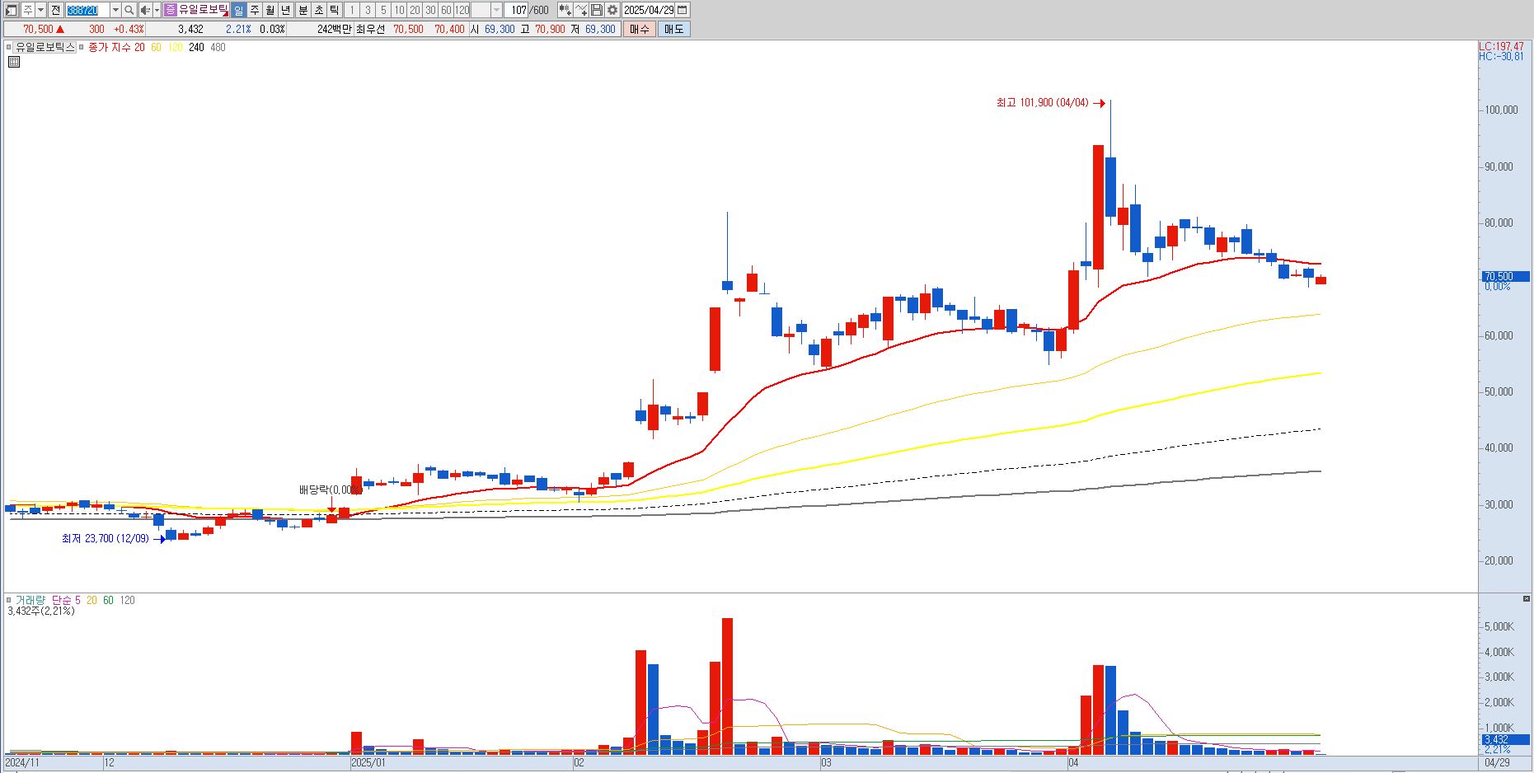This screenshot has width=1534, height=773.
Task: Click the stock code input field 388720
Action: click(x=87, y=10)
